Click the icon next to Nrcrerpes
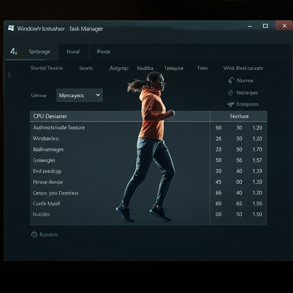Screen dimensions: 293x293 click(x=231, y=93)
